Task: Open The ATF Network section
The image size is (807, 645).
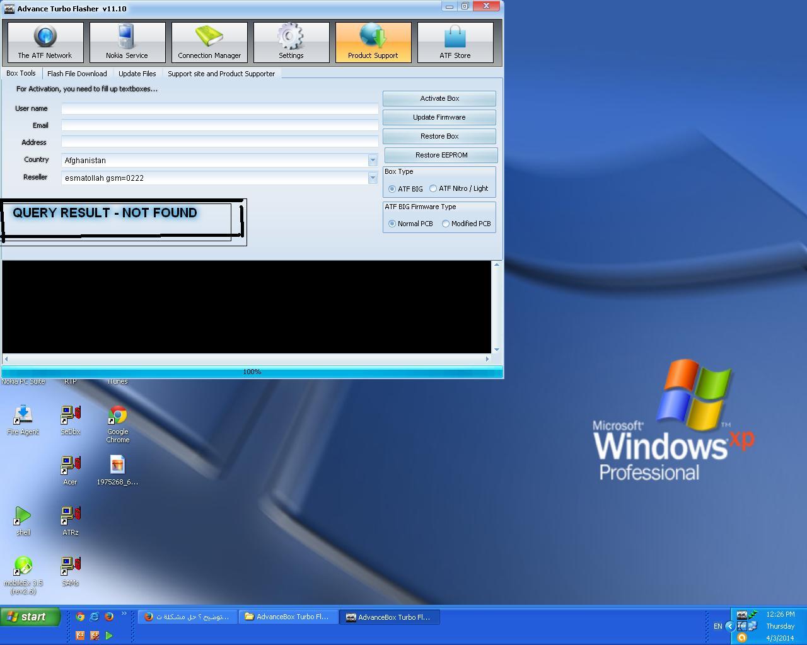Action: [45, 42]
